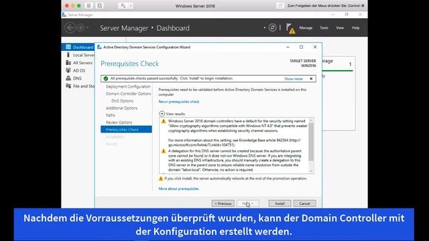Go to Deployment Configuration step
Image resolution: width=429 pixels, height=241 pixels.
128,86
